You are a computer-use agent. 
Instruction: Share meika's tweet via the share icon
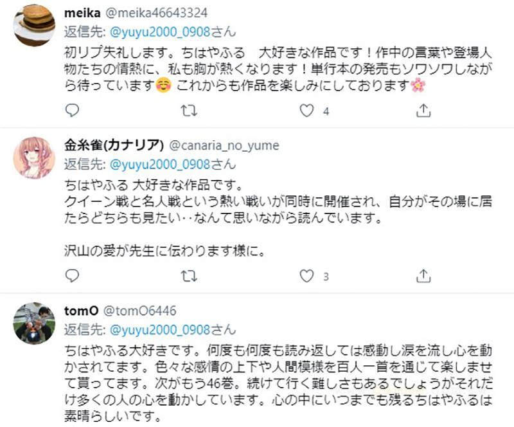click(x=423, y=111)
